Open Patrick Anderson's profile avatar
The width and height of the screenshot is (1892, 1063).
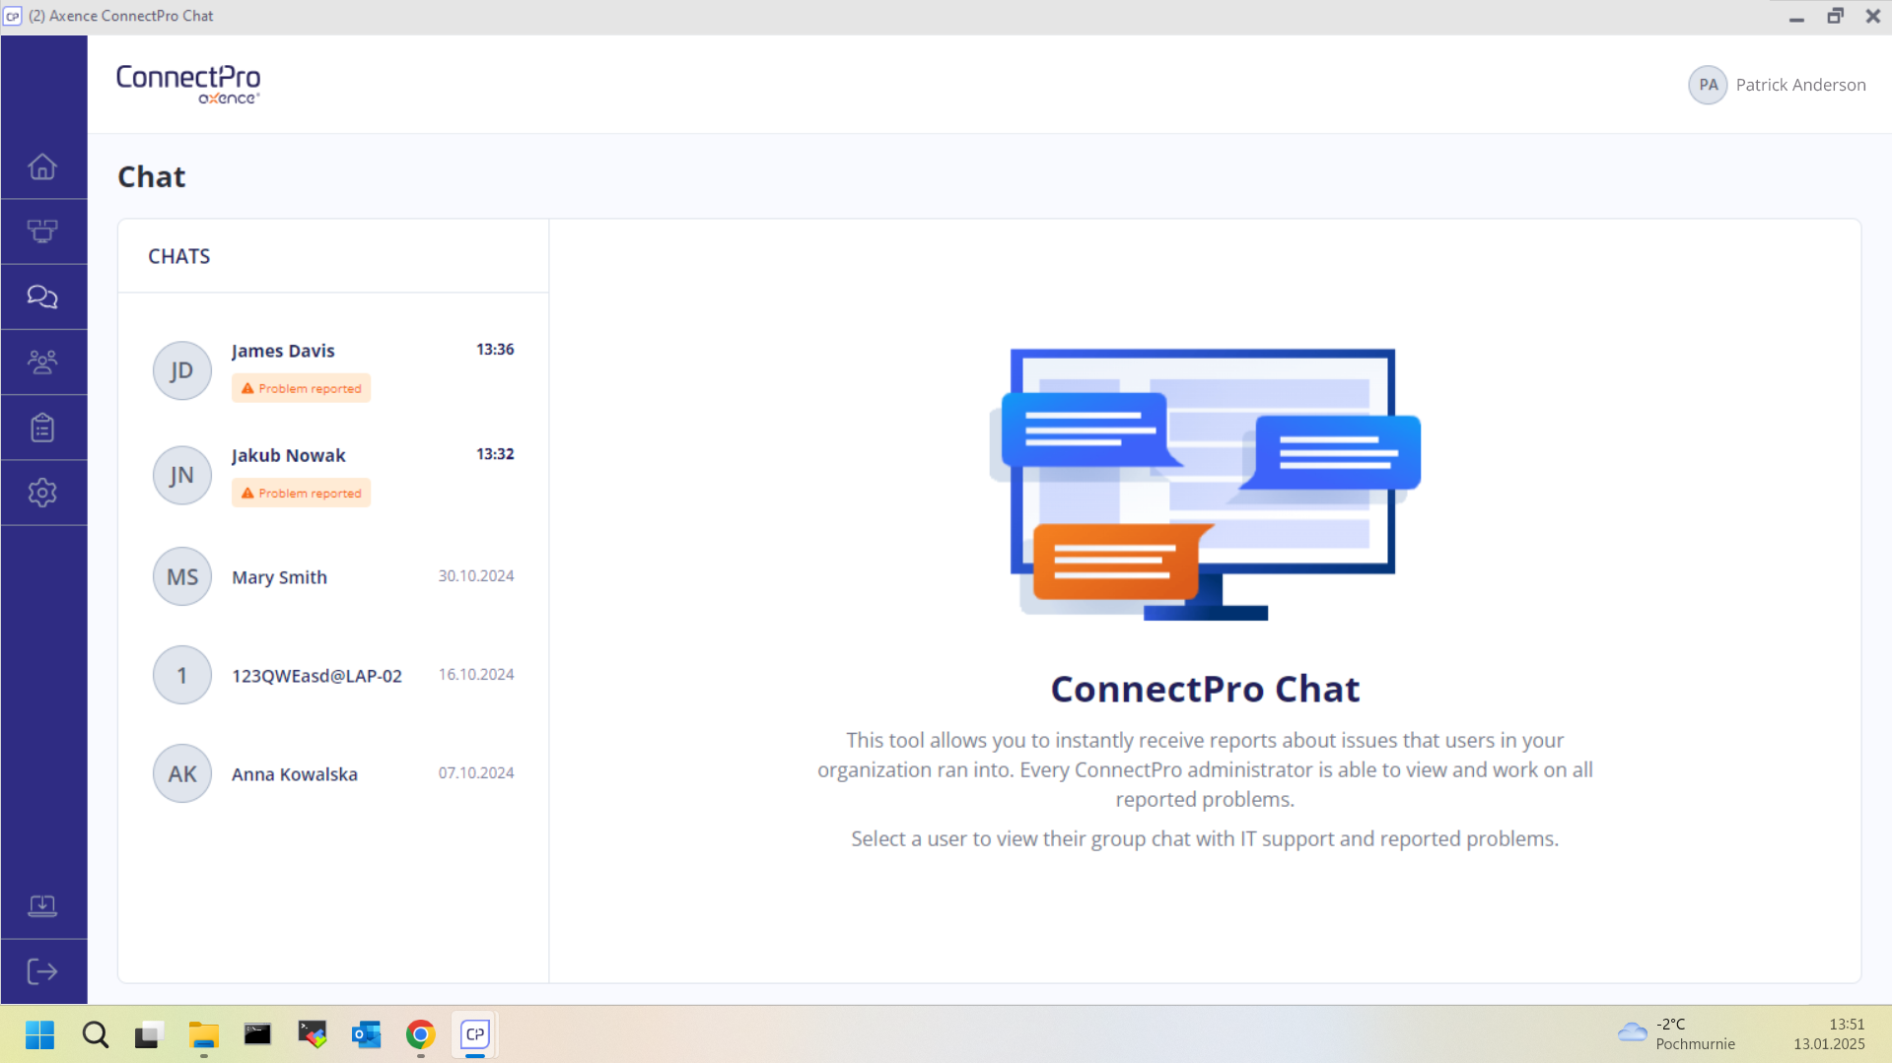point(1708,85)
